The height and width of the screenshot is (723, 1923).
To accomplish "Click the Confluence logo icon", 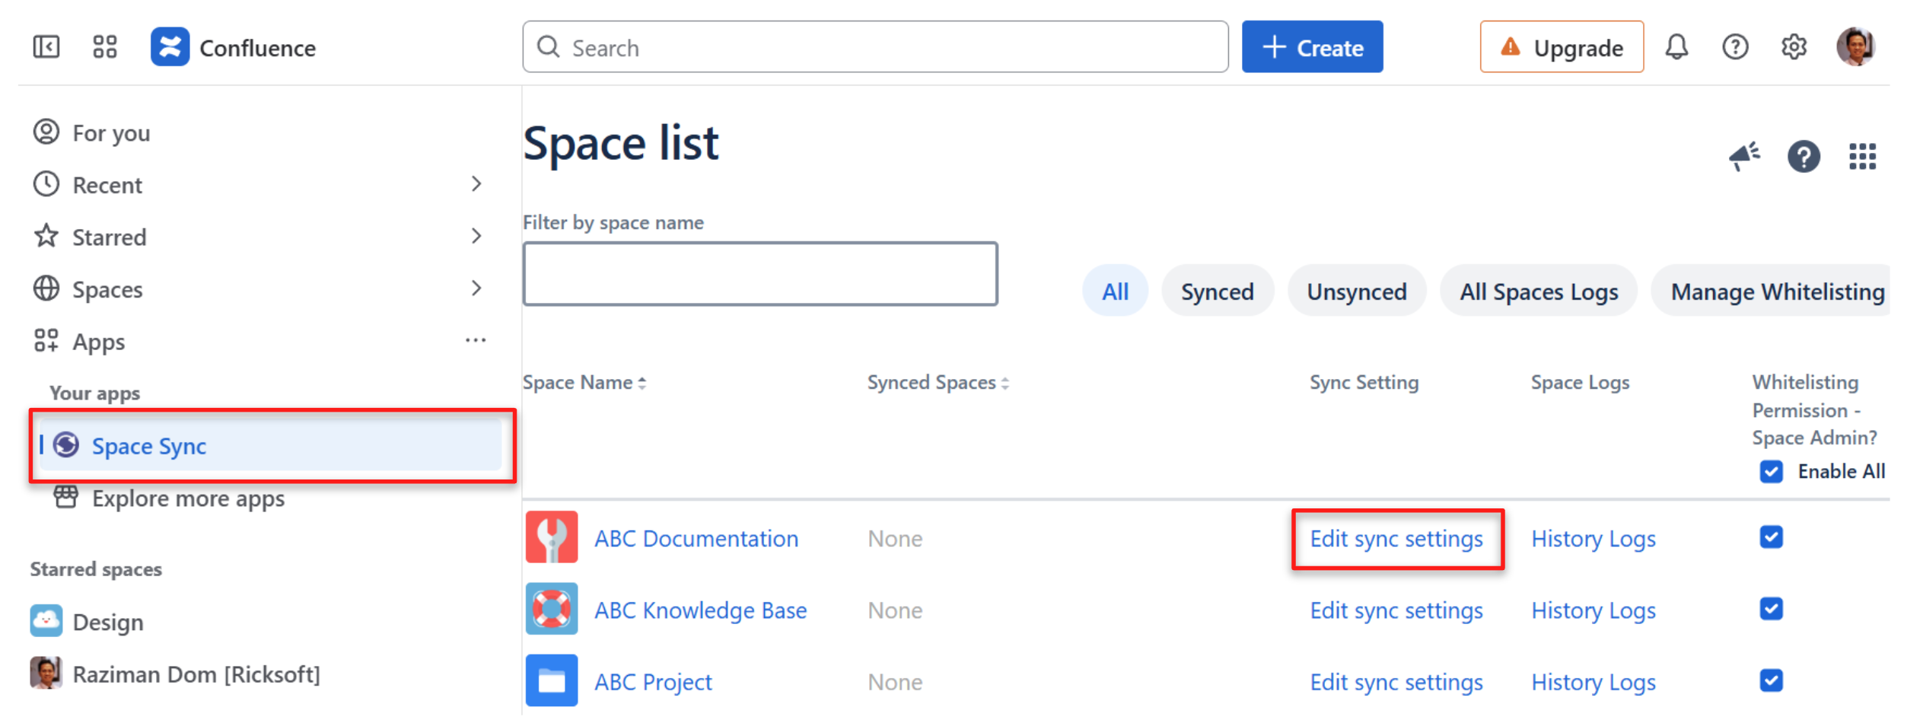I will point(170,47).
